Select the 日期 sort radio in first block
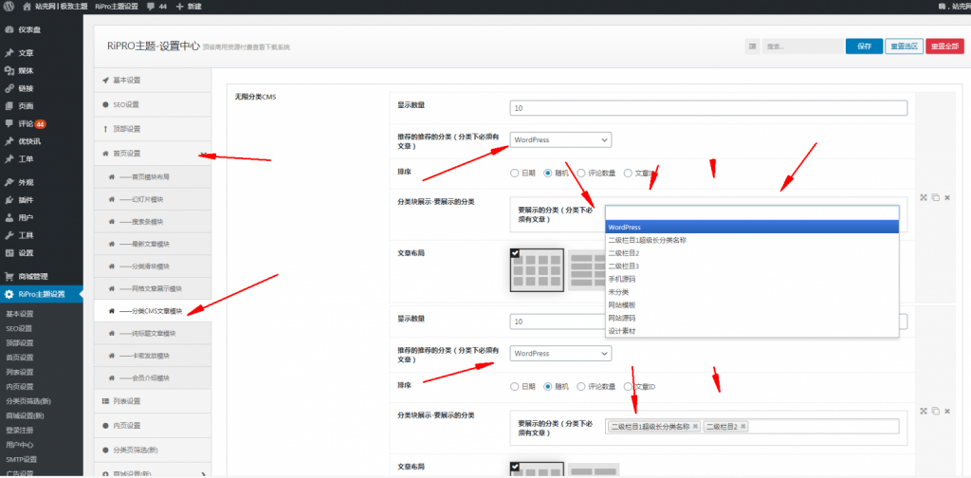Screen dimensions: 971x478 (x=515, y=174)
